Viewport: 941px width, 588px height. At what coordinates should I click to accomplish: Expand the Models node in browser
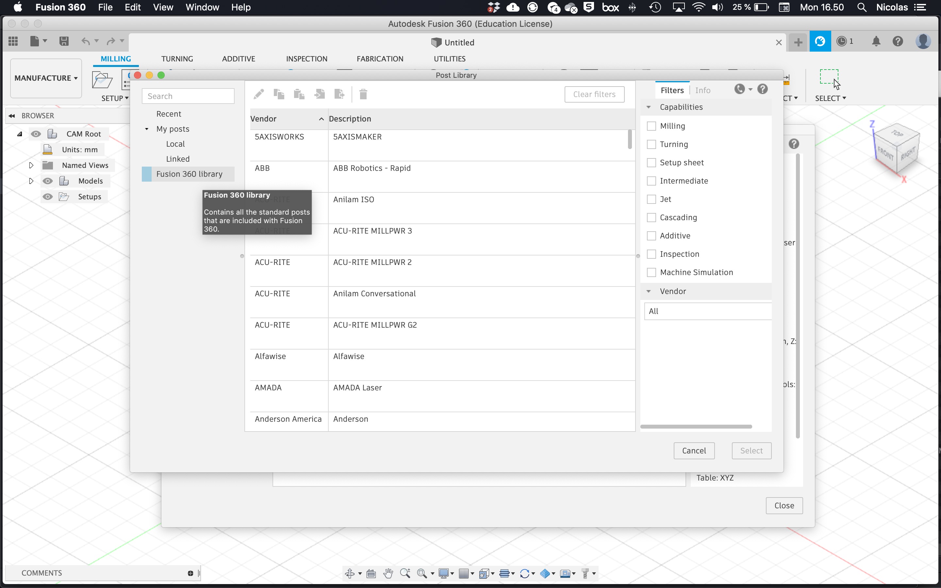31,181
